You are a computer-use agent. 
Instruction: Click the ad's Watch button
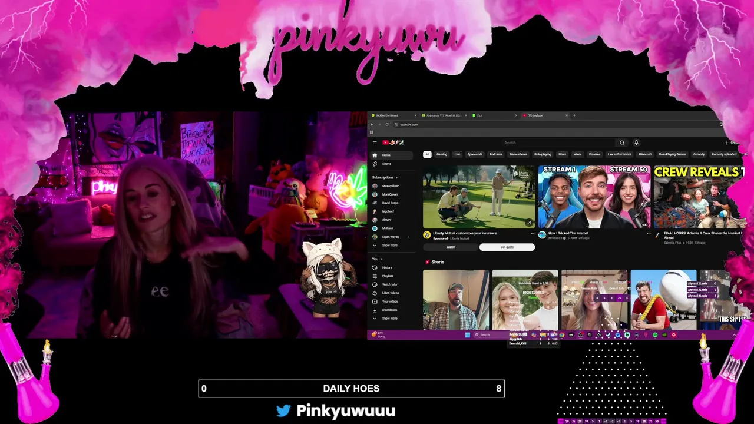451,247
